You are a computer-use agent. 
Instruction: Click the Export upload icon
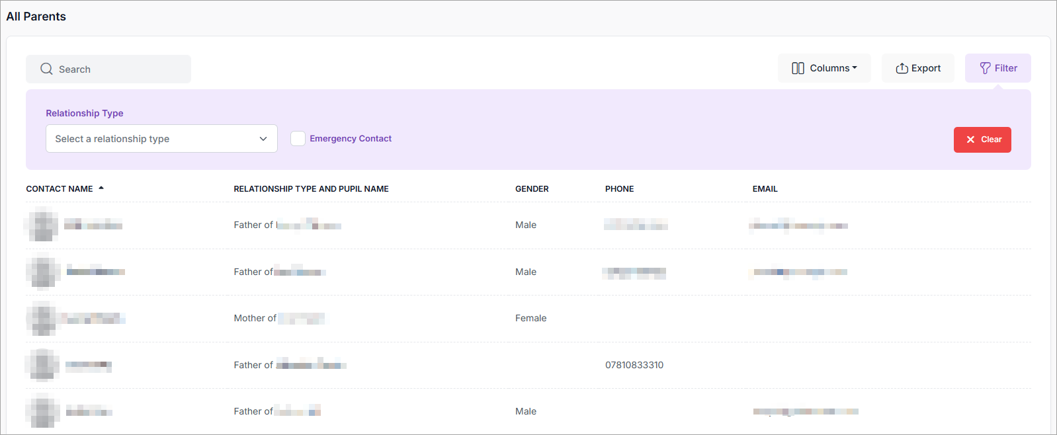902,68
